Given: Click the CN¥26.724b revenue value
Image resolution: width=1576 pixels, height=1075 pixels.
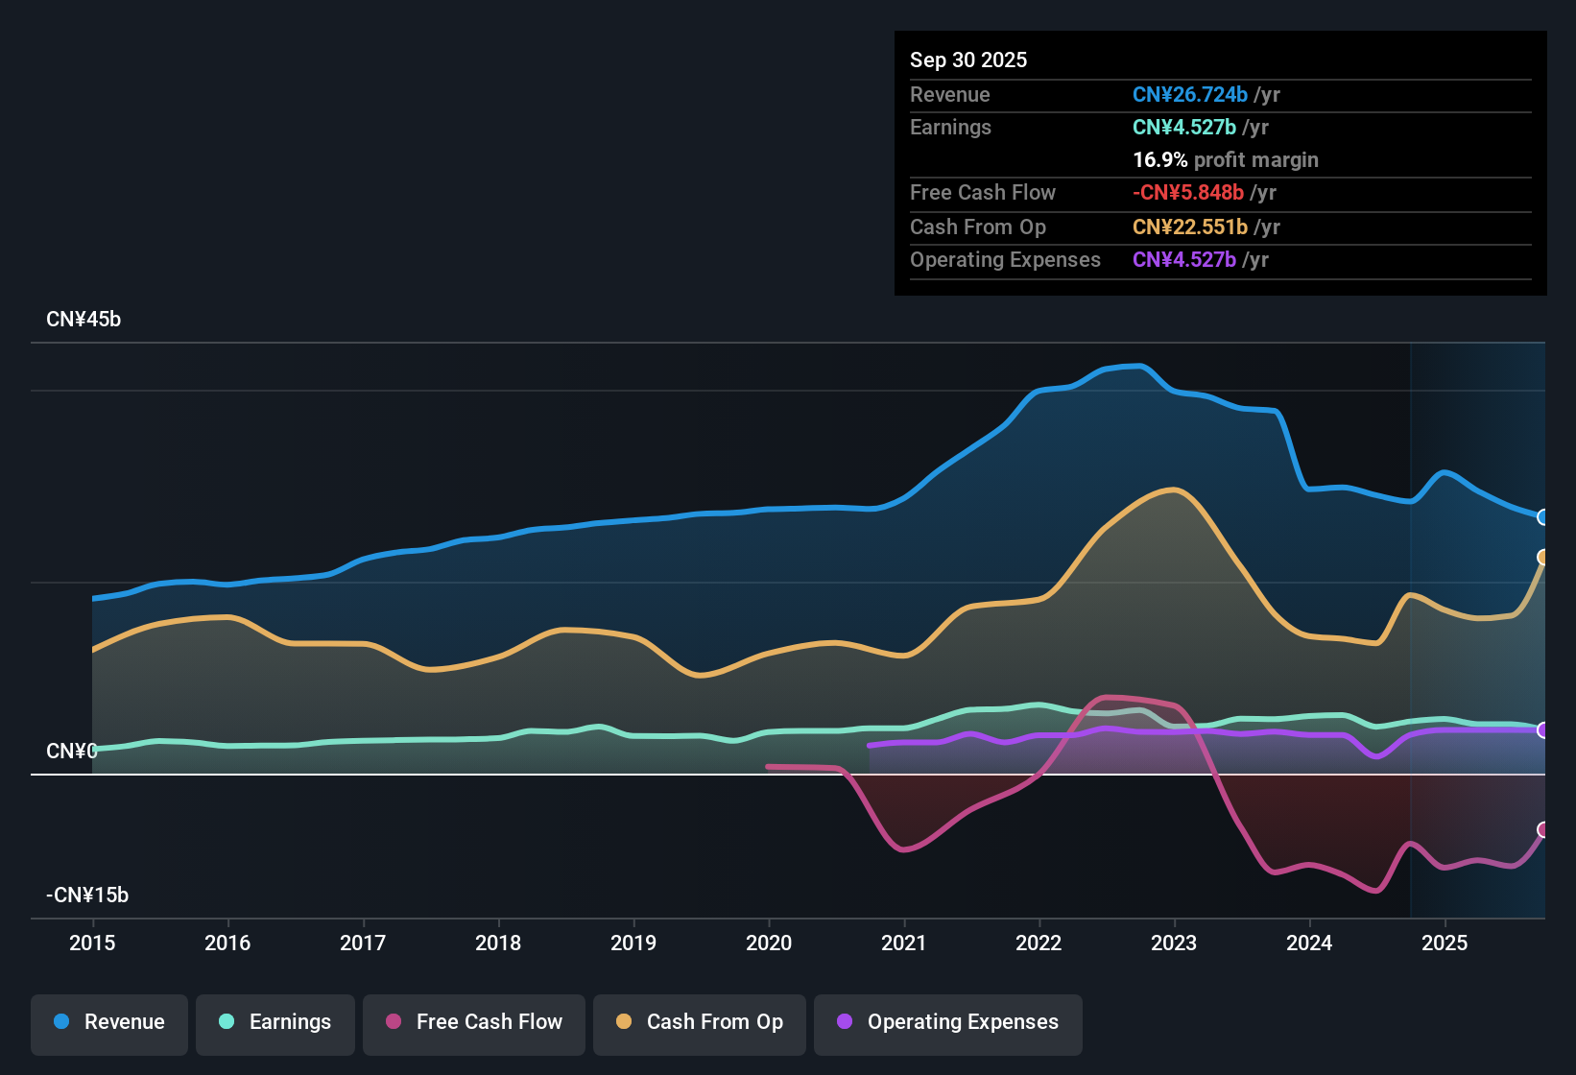Looking at the screenshot, I should point(1190,94).
